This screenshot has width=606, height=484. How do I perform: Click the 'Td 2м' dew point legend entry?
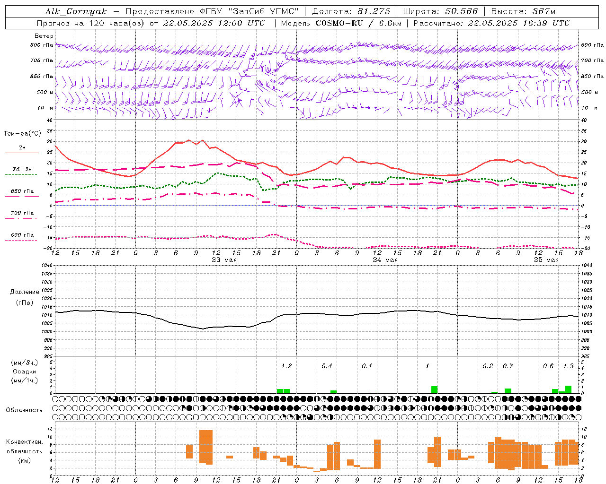click(x=22, y=169)
